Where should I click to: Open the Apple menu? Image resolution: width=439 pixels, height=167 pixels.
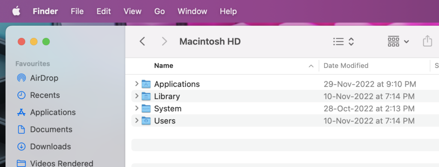click(16, 12)
